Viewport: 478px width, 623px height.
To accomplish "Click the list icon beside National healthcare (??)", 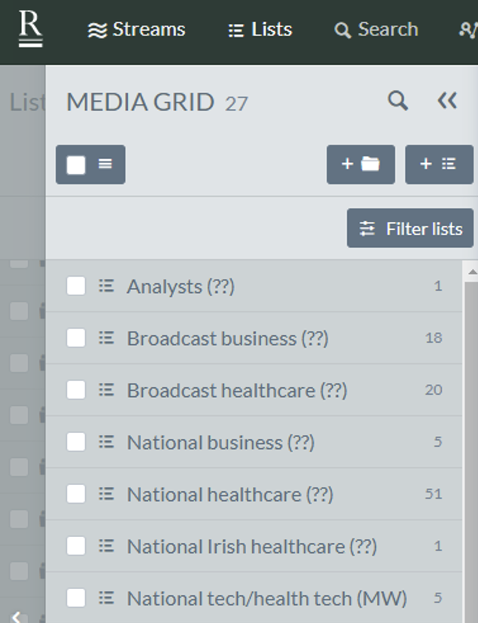I will pos(106,494).
